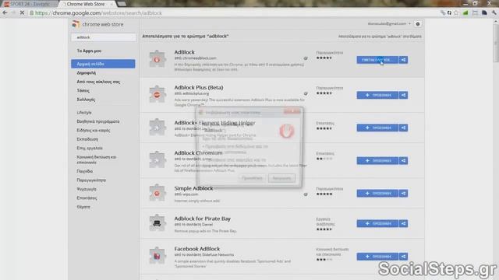This screenshot has height=280, width=499.
Task: Open Από τους κύκλους σας section
Action: coord(98,82)
